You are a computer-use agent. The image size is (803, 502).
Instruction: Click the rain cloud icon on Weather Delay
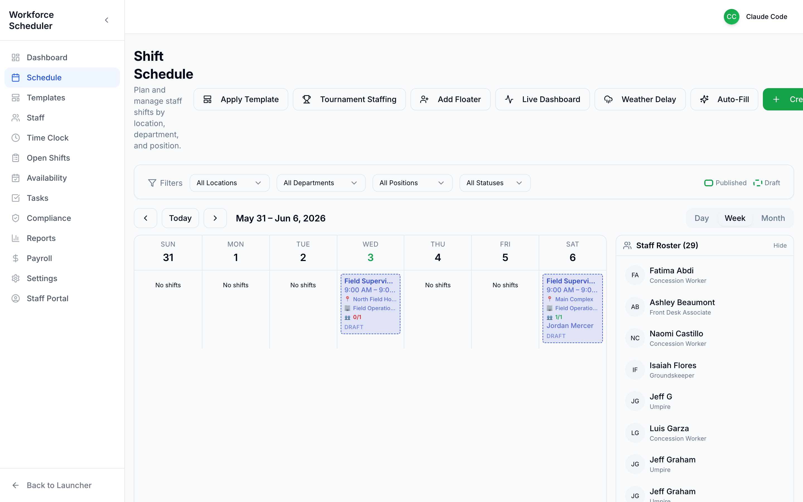click(608, 99)
